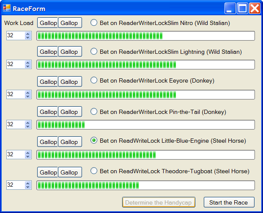Click Determine the Handycap button
The image size is (263, 213).
point(159,202)
